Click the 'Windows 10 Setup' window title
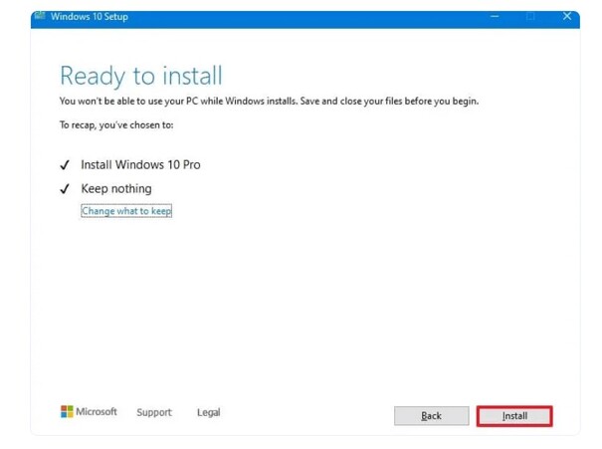Image resolution: width=602 pixels, height=449 pixels. pos(90,17)
